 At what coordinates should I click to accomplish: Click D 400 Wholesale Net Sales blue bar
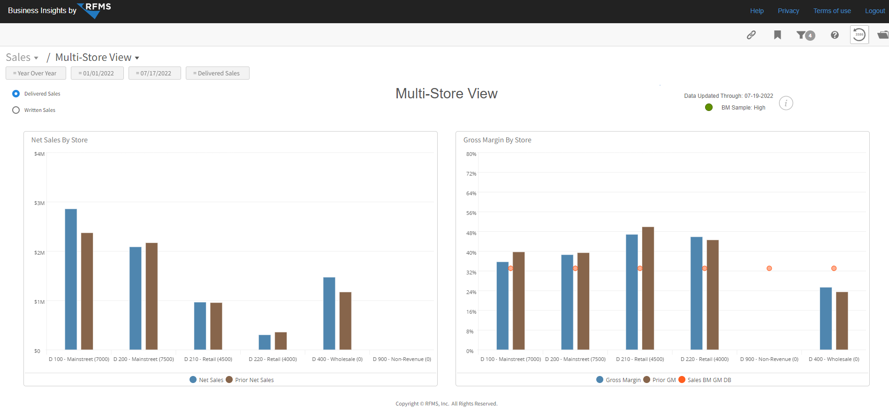pyautogui.click(x=329, y=313)
